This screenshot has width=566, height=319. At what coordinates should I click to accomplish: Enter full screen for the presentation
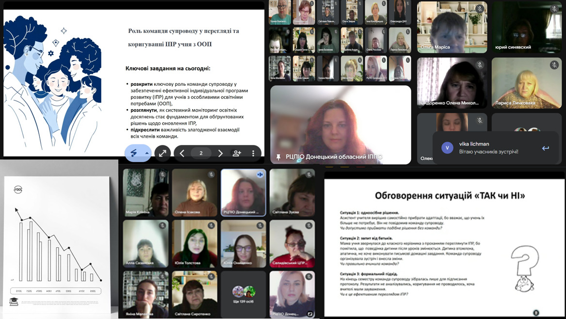[x=162, y=153]
